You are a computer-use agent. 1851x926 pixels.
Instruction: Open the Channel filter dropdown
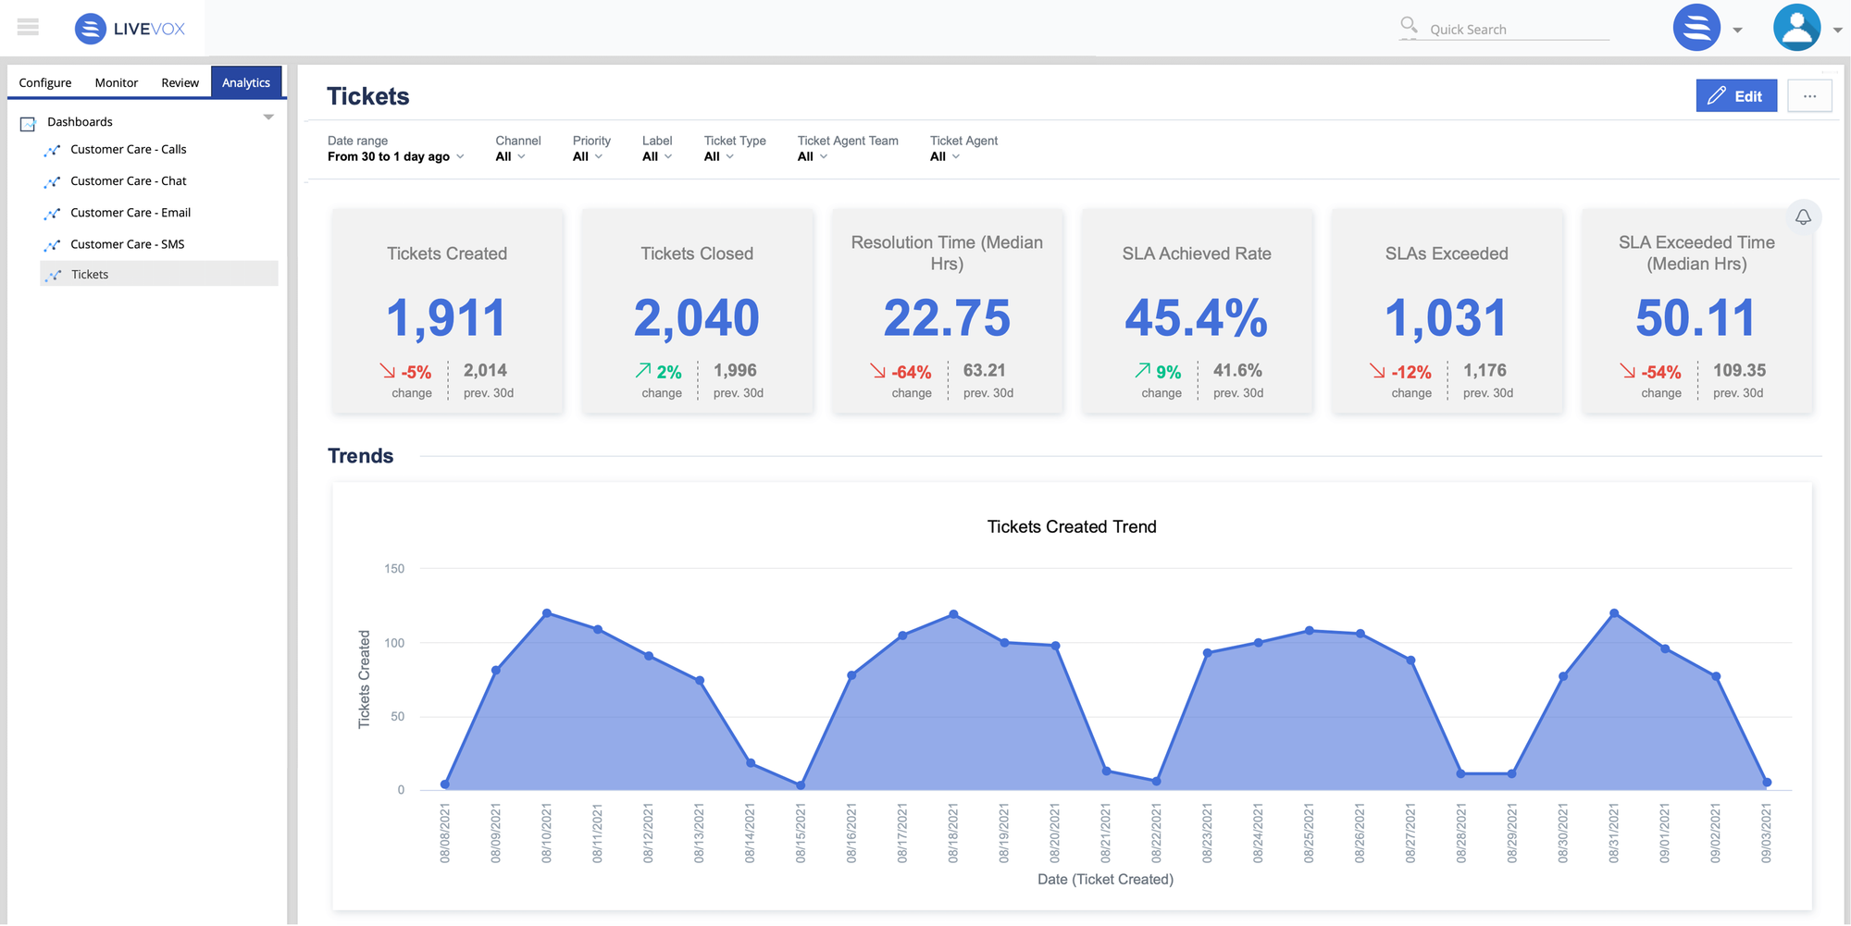tap(512, 156)
